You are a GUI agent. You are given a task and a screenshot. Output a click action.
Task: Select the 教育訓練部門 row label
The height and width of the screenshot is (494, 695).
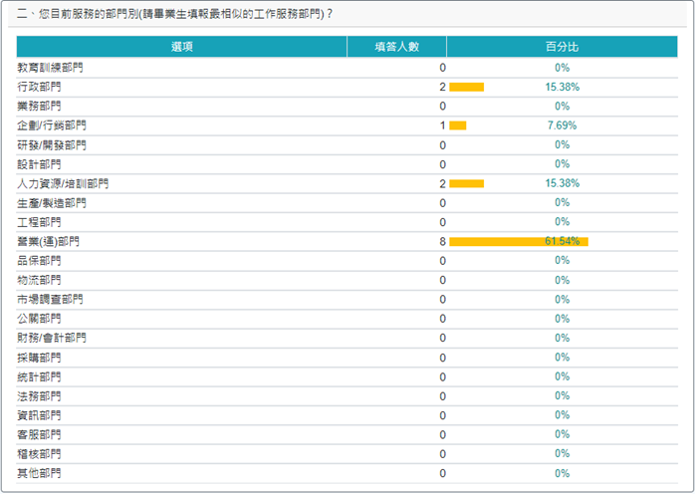click(50, 68)
